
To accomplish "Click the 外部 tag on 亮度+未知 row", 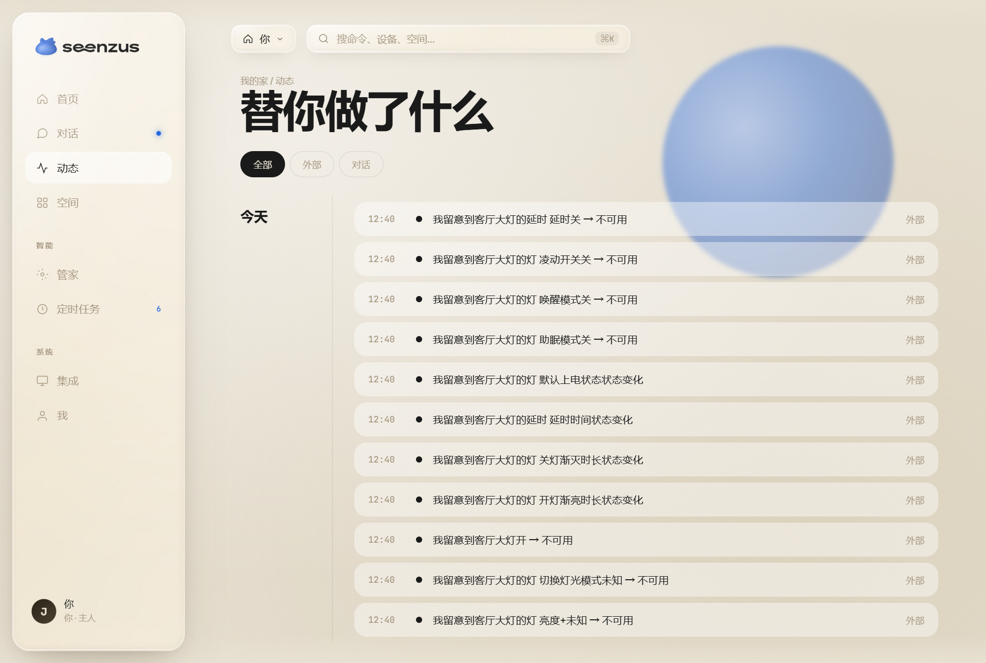I will pos(915,620).
